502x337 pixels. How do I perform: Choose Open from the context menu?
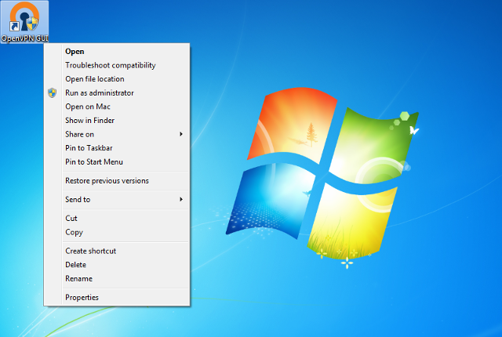tap(117, 52)
